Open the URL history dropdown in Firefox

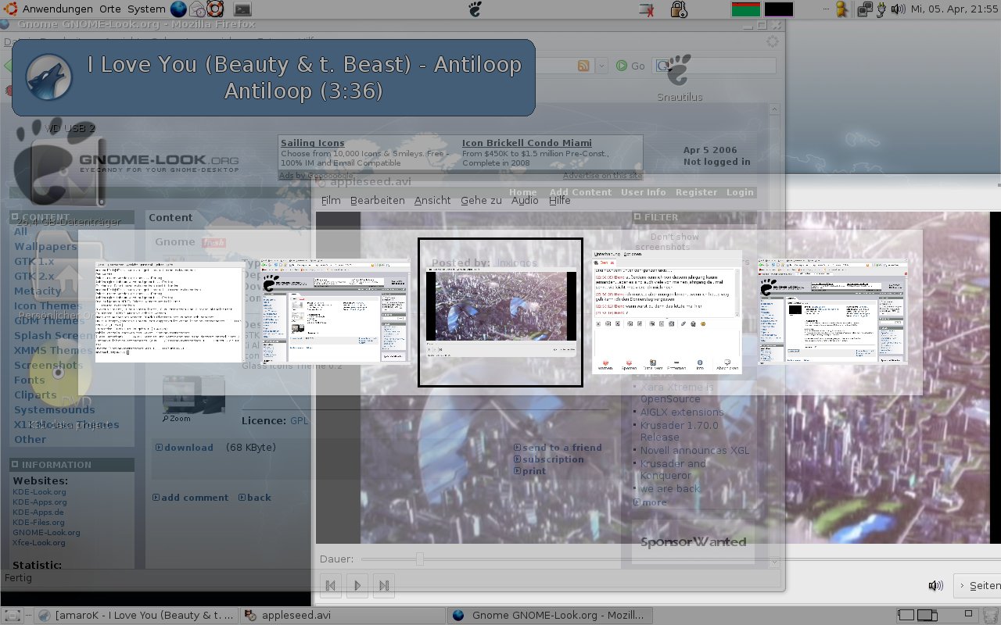click(602, 66)
